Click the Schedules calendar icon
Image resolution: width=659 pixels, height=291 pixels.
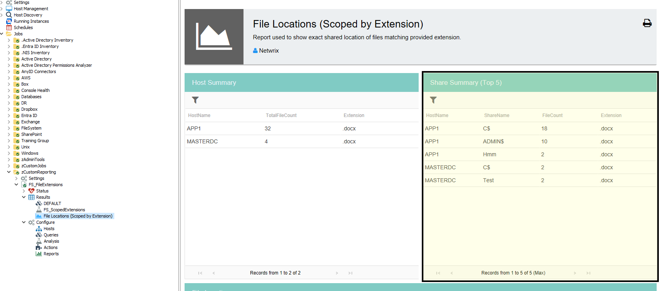9,27
